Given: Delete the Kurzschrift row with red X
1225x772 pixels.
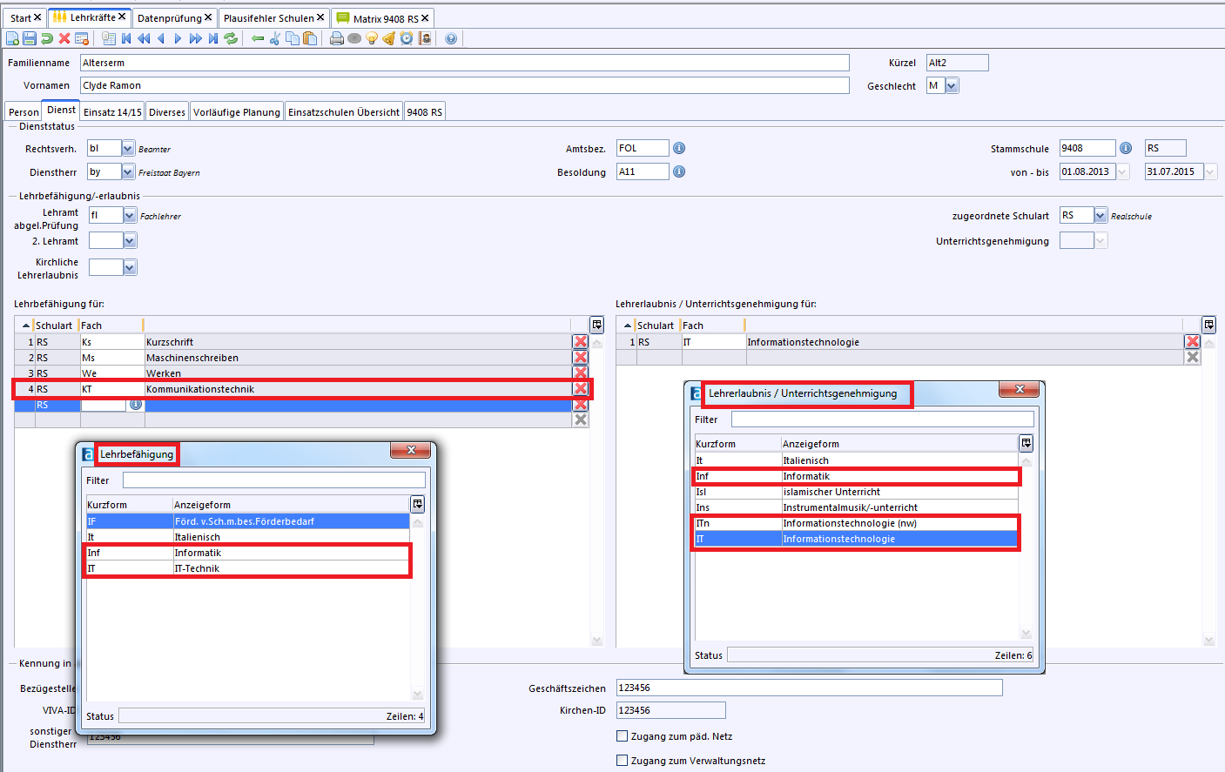Looking at the screenshot, I should pos(581,342).
